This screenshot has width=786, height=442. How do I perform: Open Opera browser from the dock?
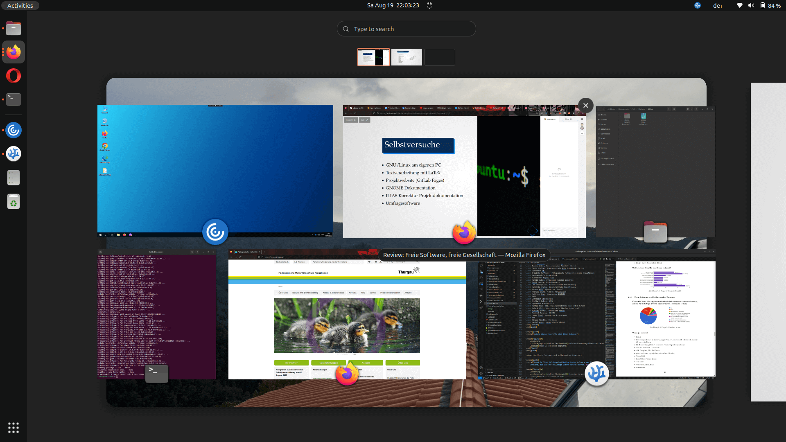tap(14, 76)
